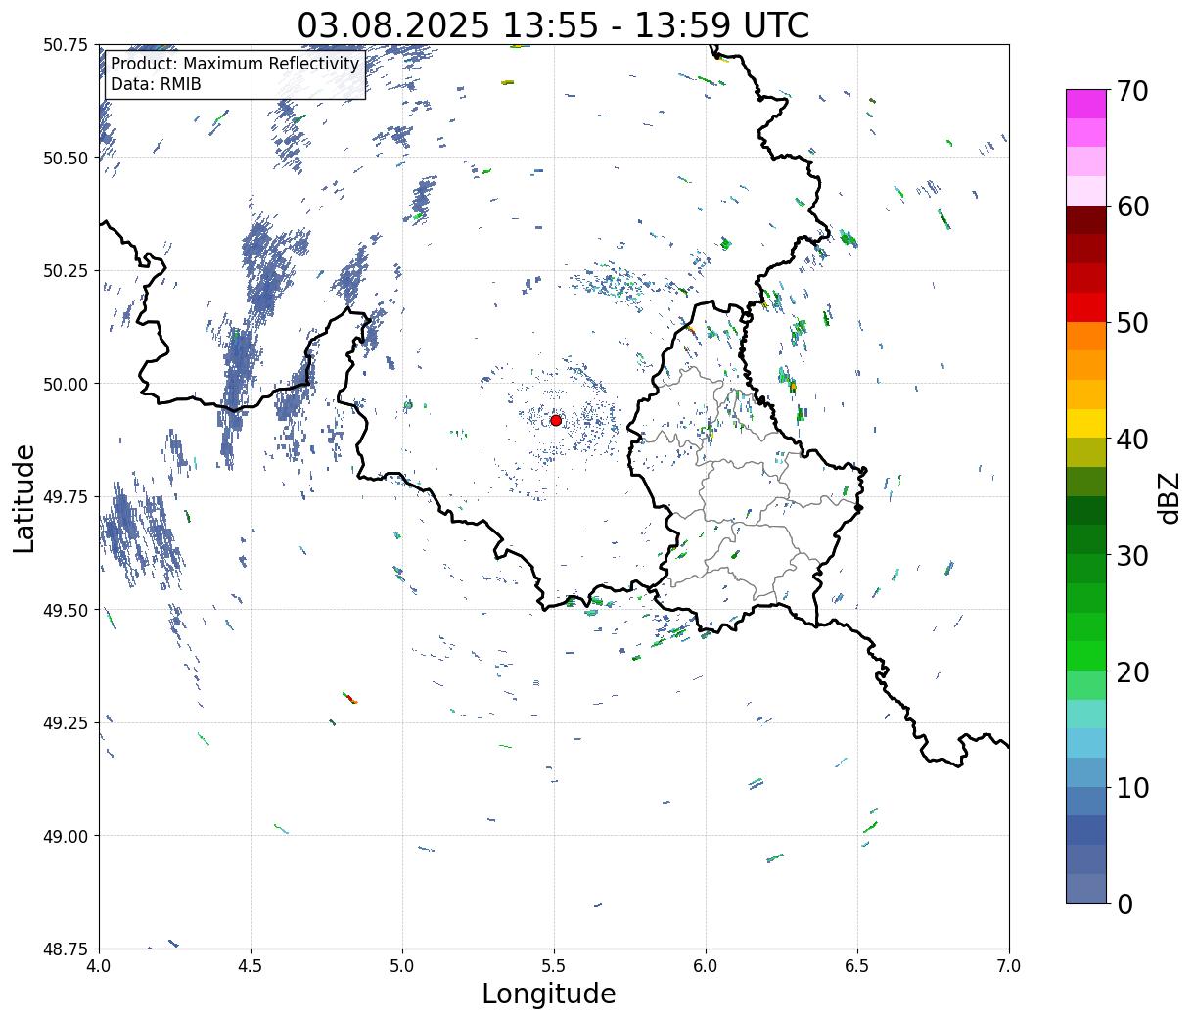The height and width of the screenshot is (1018, 1193).
Task: Click the colorbar tick label 30
Action: [x=1131, y=555]
